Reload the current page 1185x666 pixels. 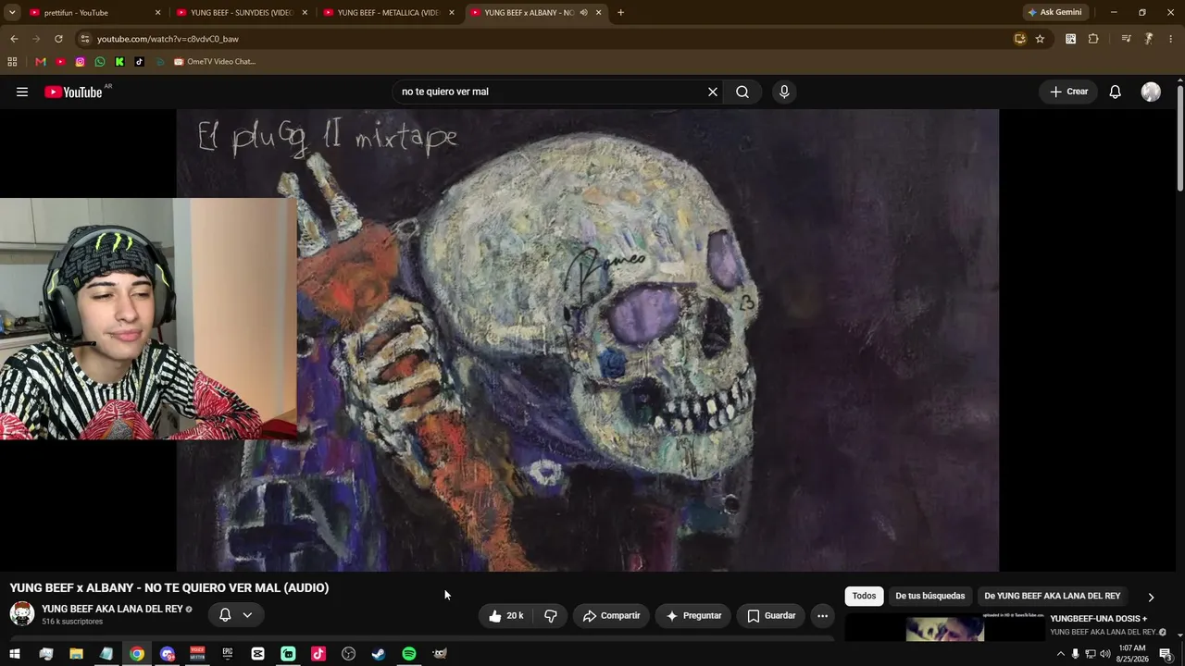pos(58,39)
